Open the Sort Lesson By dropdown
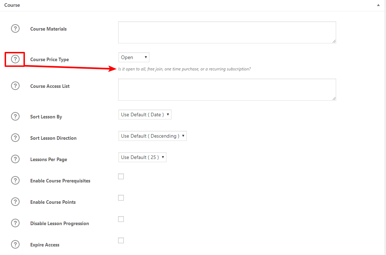 (x=144, y=114)
